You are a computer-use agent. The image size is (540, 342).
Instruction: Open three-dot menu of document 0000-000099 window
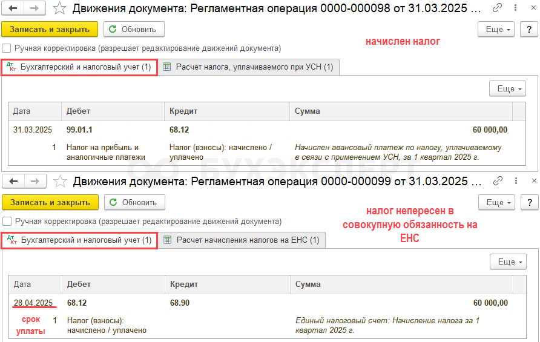[x=516, y=181]
